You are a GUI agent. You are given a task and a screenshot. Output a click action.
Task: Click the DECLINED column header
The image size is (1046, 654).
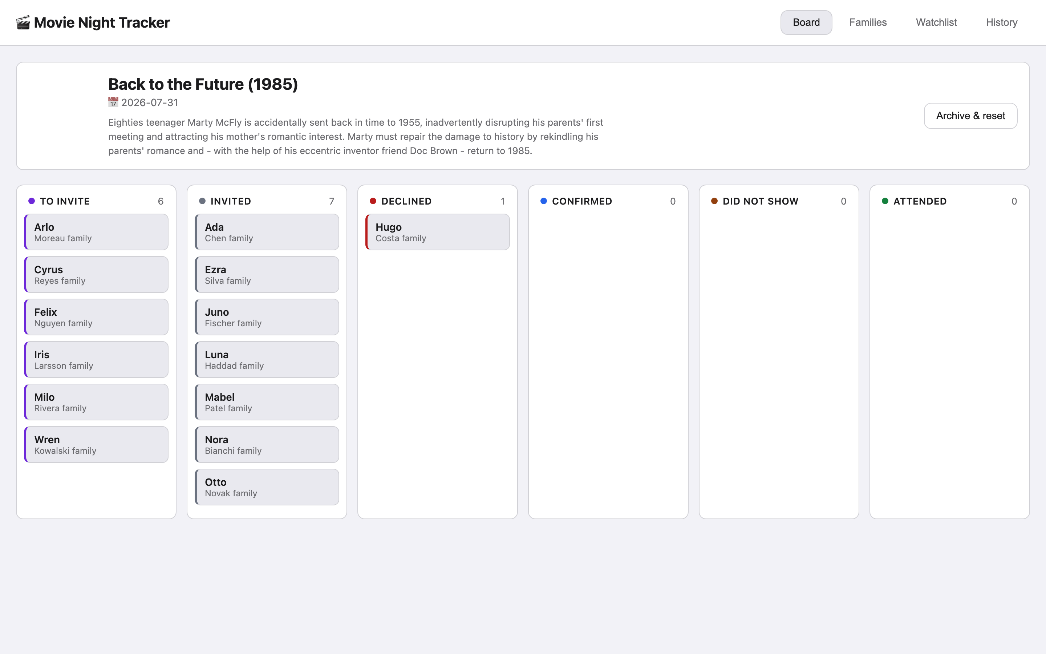coord(406,201)
